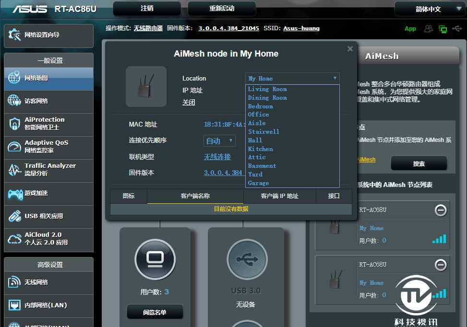Click the MAC address value in dialog
Viewport: 467px width, 327px height.
tap(225, 124)
